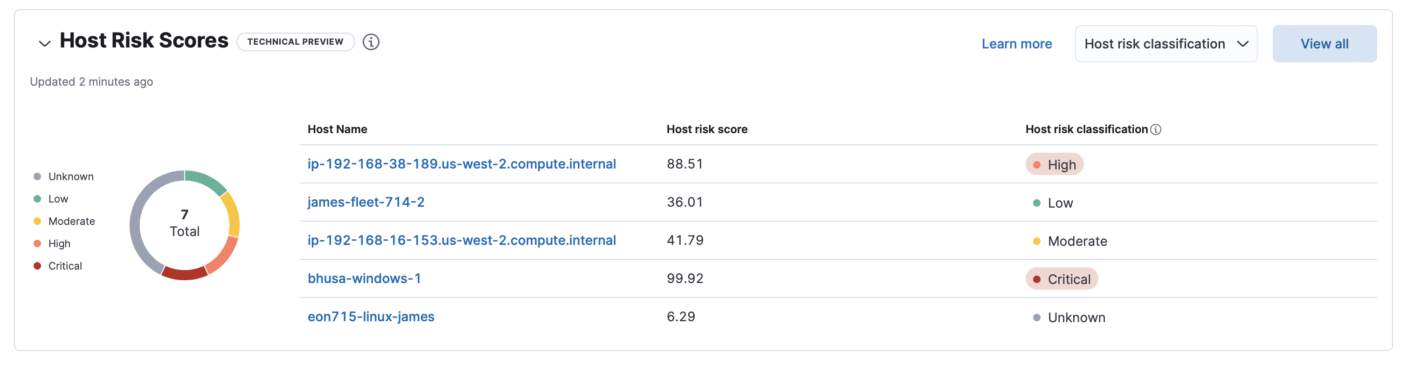Image resolution: width=1407 pixels, height=365 pixels.
Task: Open host ip-192-168-16-153.us-west-2.compute.internal
Action: pyautogui.click(x=461, y=240)
